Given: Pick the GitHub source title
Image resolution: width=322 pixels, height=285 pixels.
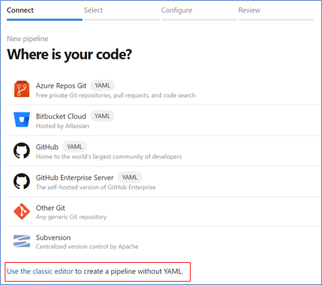Looking at the screenshot, I should [x=47, y=147].
